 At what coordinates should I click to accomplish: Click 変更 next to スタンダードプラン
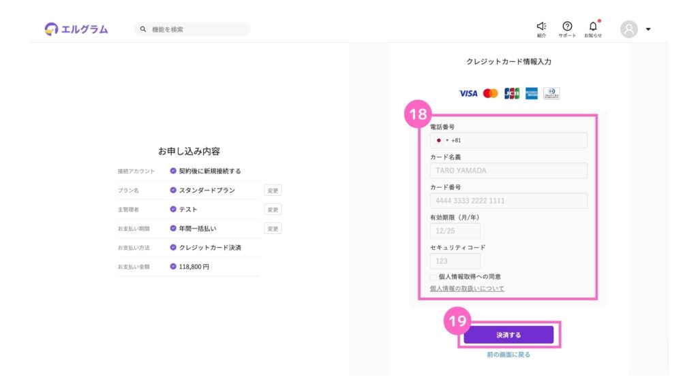(273, 191)
